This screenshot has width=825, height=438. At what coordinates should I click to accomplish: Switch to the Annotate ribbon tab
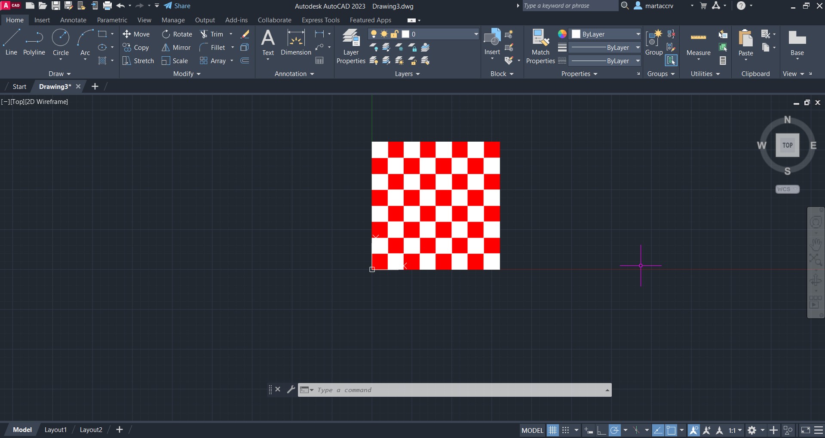click(73, 20)
